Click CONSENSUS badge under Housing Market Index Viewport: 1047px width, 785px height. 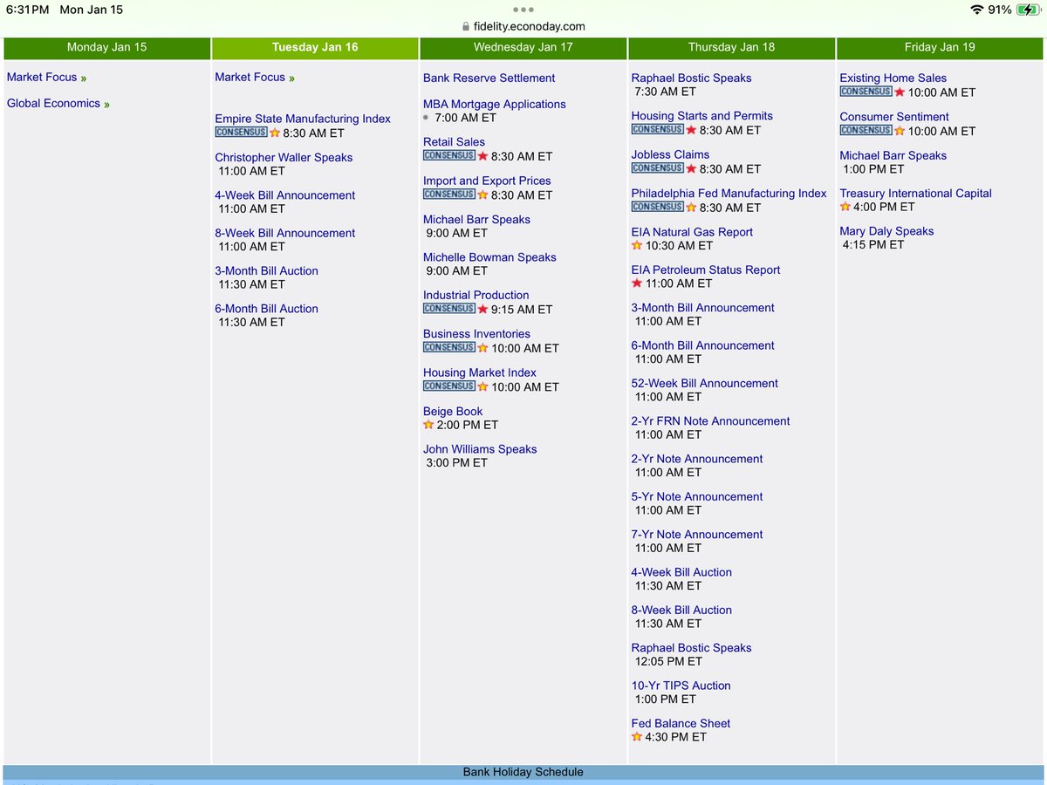coord(449,386)
